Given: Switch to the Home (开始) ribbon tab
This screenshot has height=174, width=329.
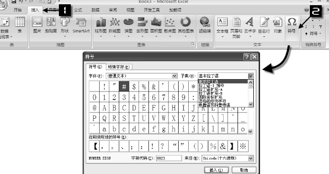Looking at the screenshot, I should (18, 10).
